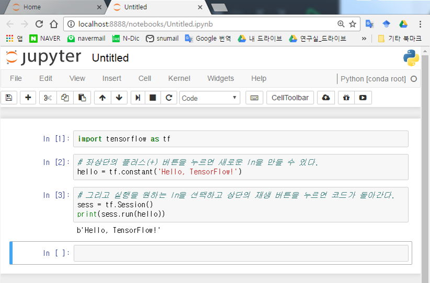Open the Widgets menu

220,78
